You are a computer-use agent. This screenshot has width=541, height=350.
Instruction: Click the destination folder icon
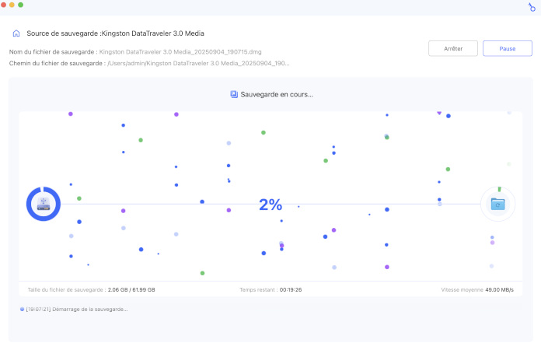pyautogui.click(x=497, y=204)
